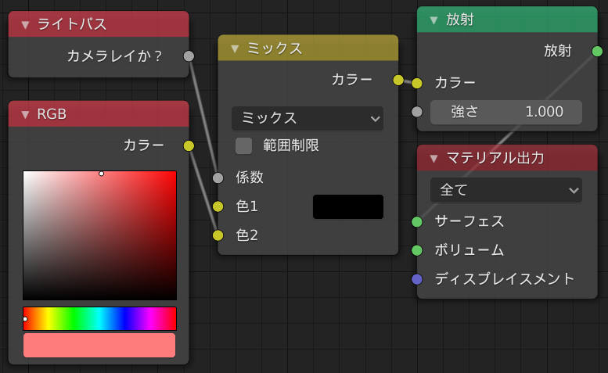The image size is (608, 373).
Task: Click the 係数 input socket
Action: click(x=218, y=178)
